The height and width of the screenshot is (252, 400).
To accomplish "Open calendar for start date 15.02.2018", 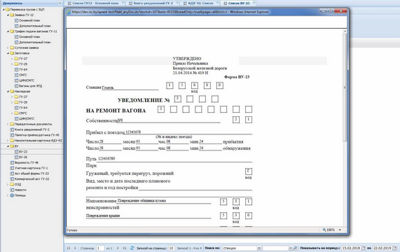I will pyautogui.click(x=364, y=248).
